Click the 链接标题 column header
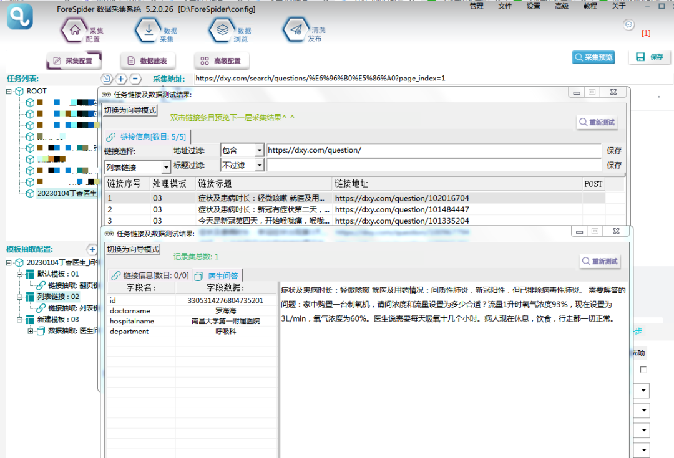Viewport: 674px width, 458px height. [x=263, y=184]
